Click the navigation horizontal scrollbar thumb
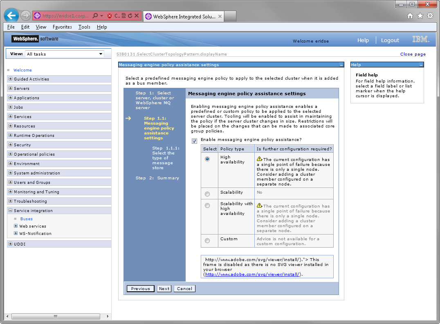The height and width of the screenshot is (324, 440). (56, 316)
